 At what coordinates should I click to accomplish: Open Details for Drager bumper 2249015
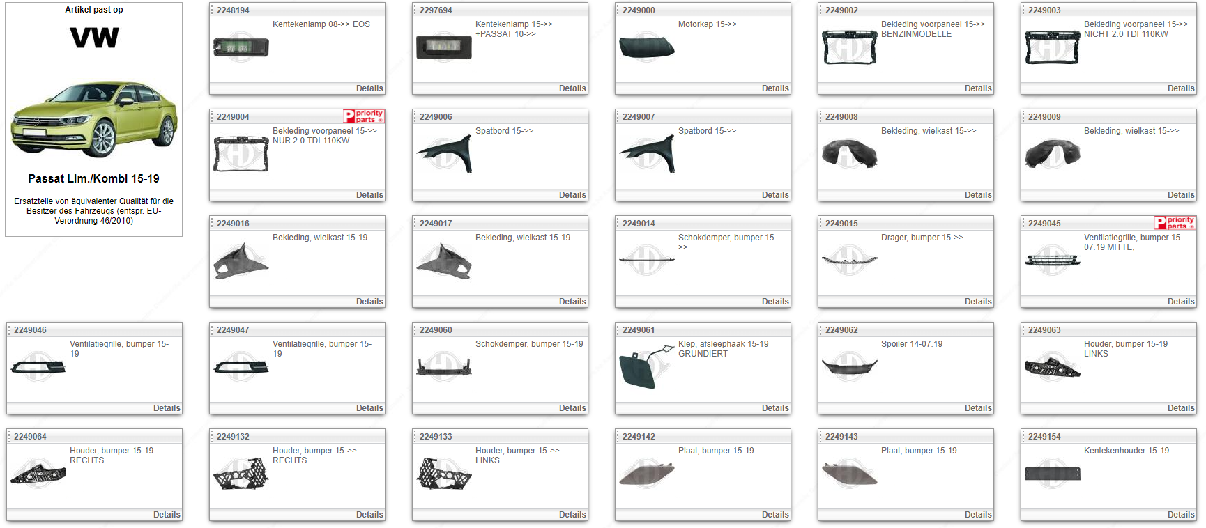(977, 302)
